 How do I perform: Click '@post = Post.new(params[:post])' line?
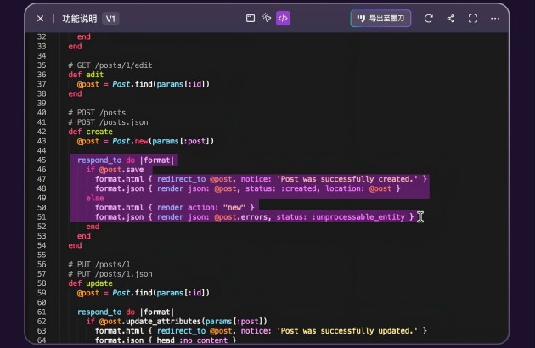(145, 141)
